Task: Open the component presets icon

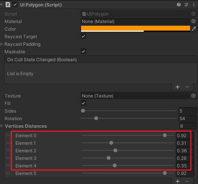Action: [186, 5]
